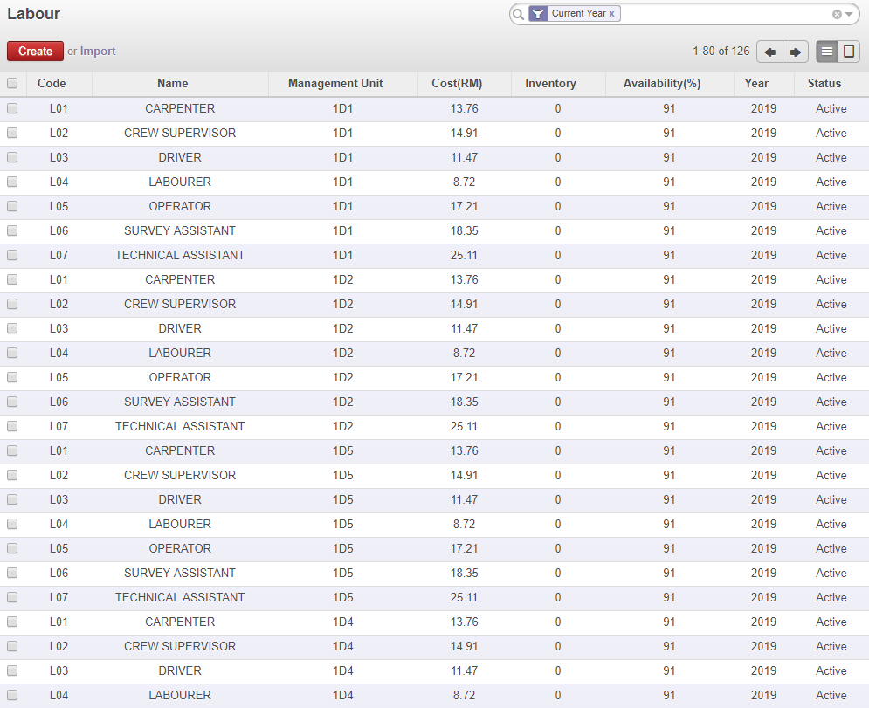Clear the search box contents

pos(837,14)
